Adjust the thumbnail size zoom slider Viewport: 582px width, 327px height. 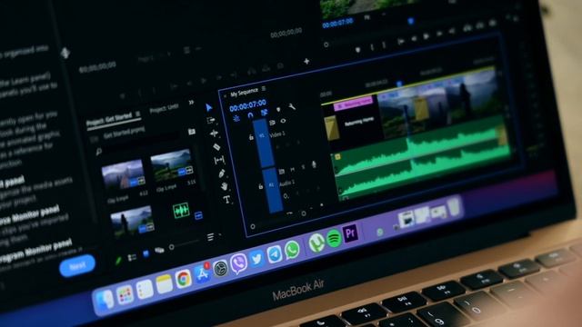172,247
